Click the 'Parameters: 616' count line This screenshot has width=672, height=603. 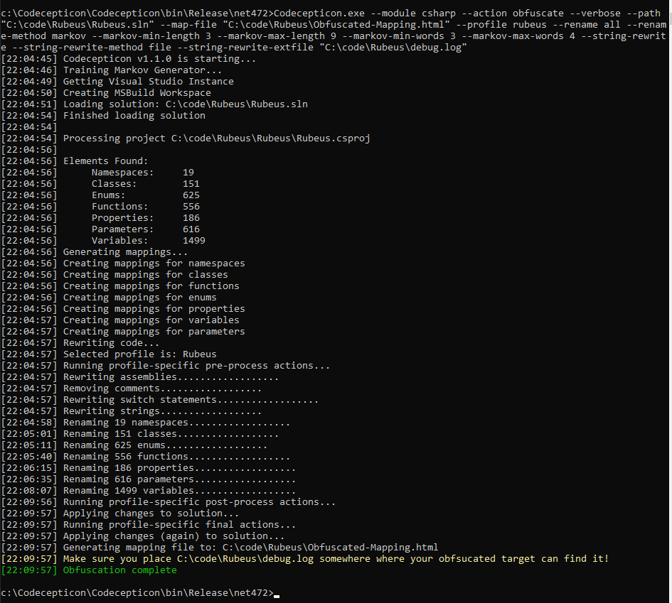click(100, 229)
